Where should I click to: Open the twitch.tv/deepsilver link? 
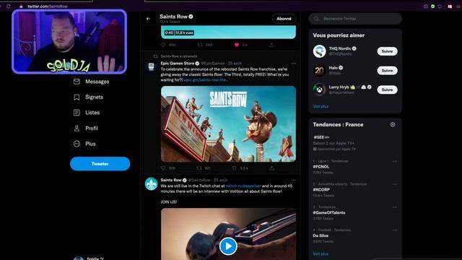pos(243,186)
